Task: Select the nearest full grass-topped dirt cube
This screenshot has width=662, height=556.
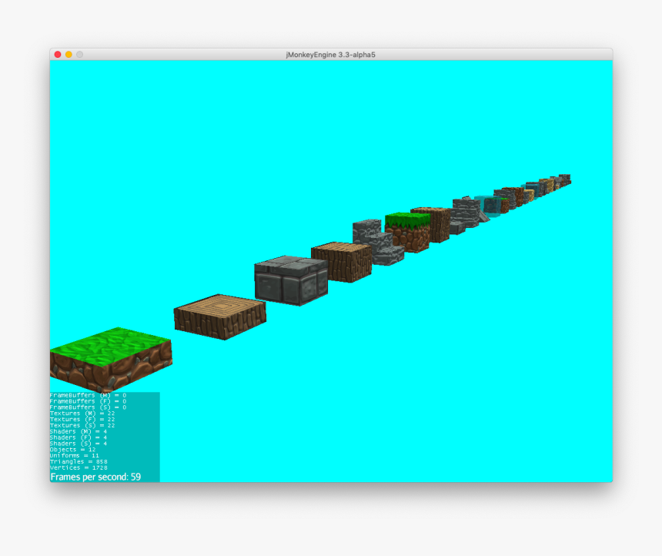Action: 408,233
